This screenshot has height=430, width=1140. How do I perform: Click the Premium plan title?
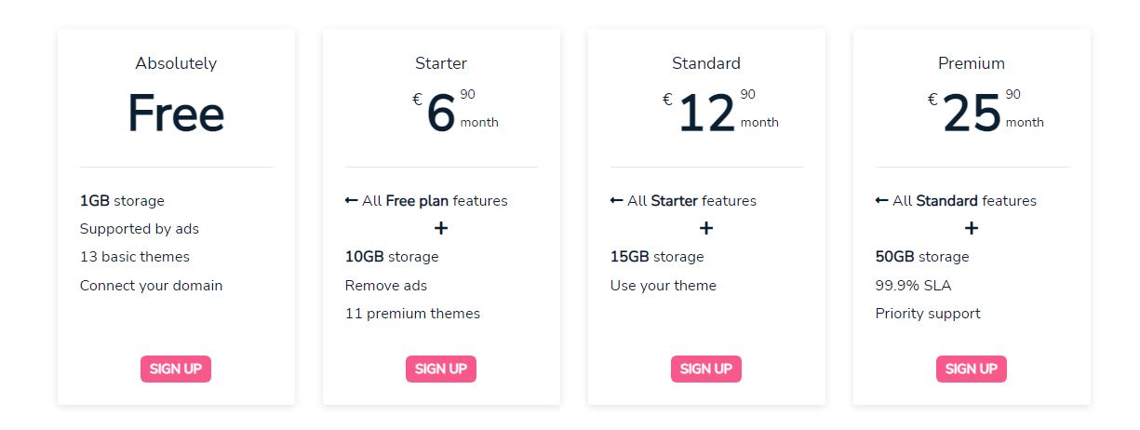coord(971,63)
